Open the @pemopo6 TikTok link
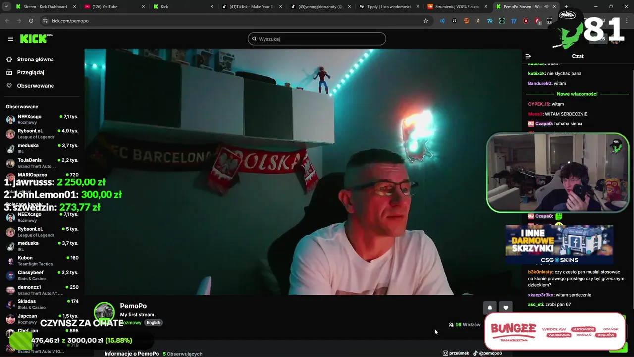Viewport: 634px width, 357px height. [x=487, y=353]
